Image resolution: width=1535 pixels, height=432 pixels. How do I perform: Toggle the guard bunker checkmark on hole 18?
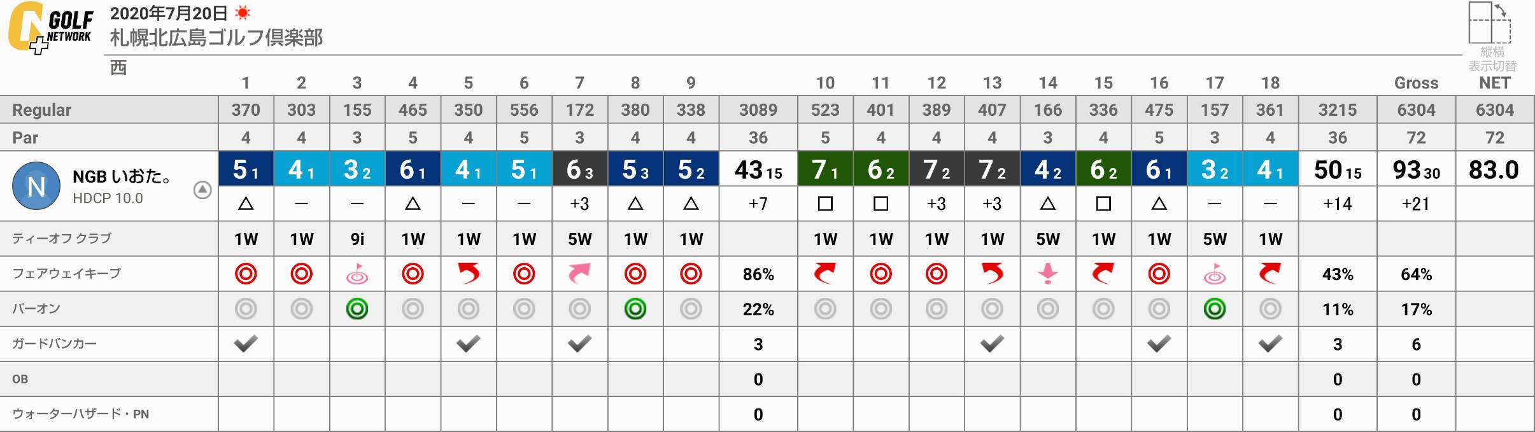(x=1270, y=344)
